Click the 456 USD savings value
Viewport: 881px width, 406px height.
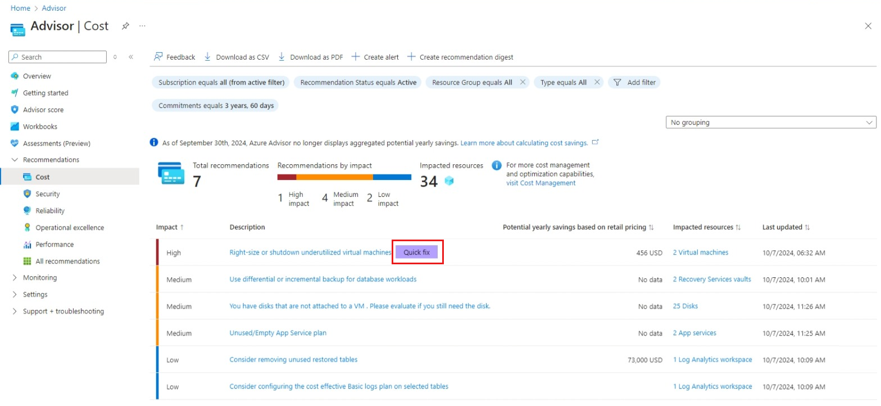[x=650, y=253]
